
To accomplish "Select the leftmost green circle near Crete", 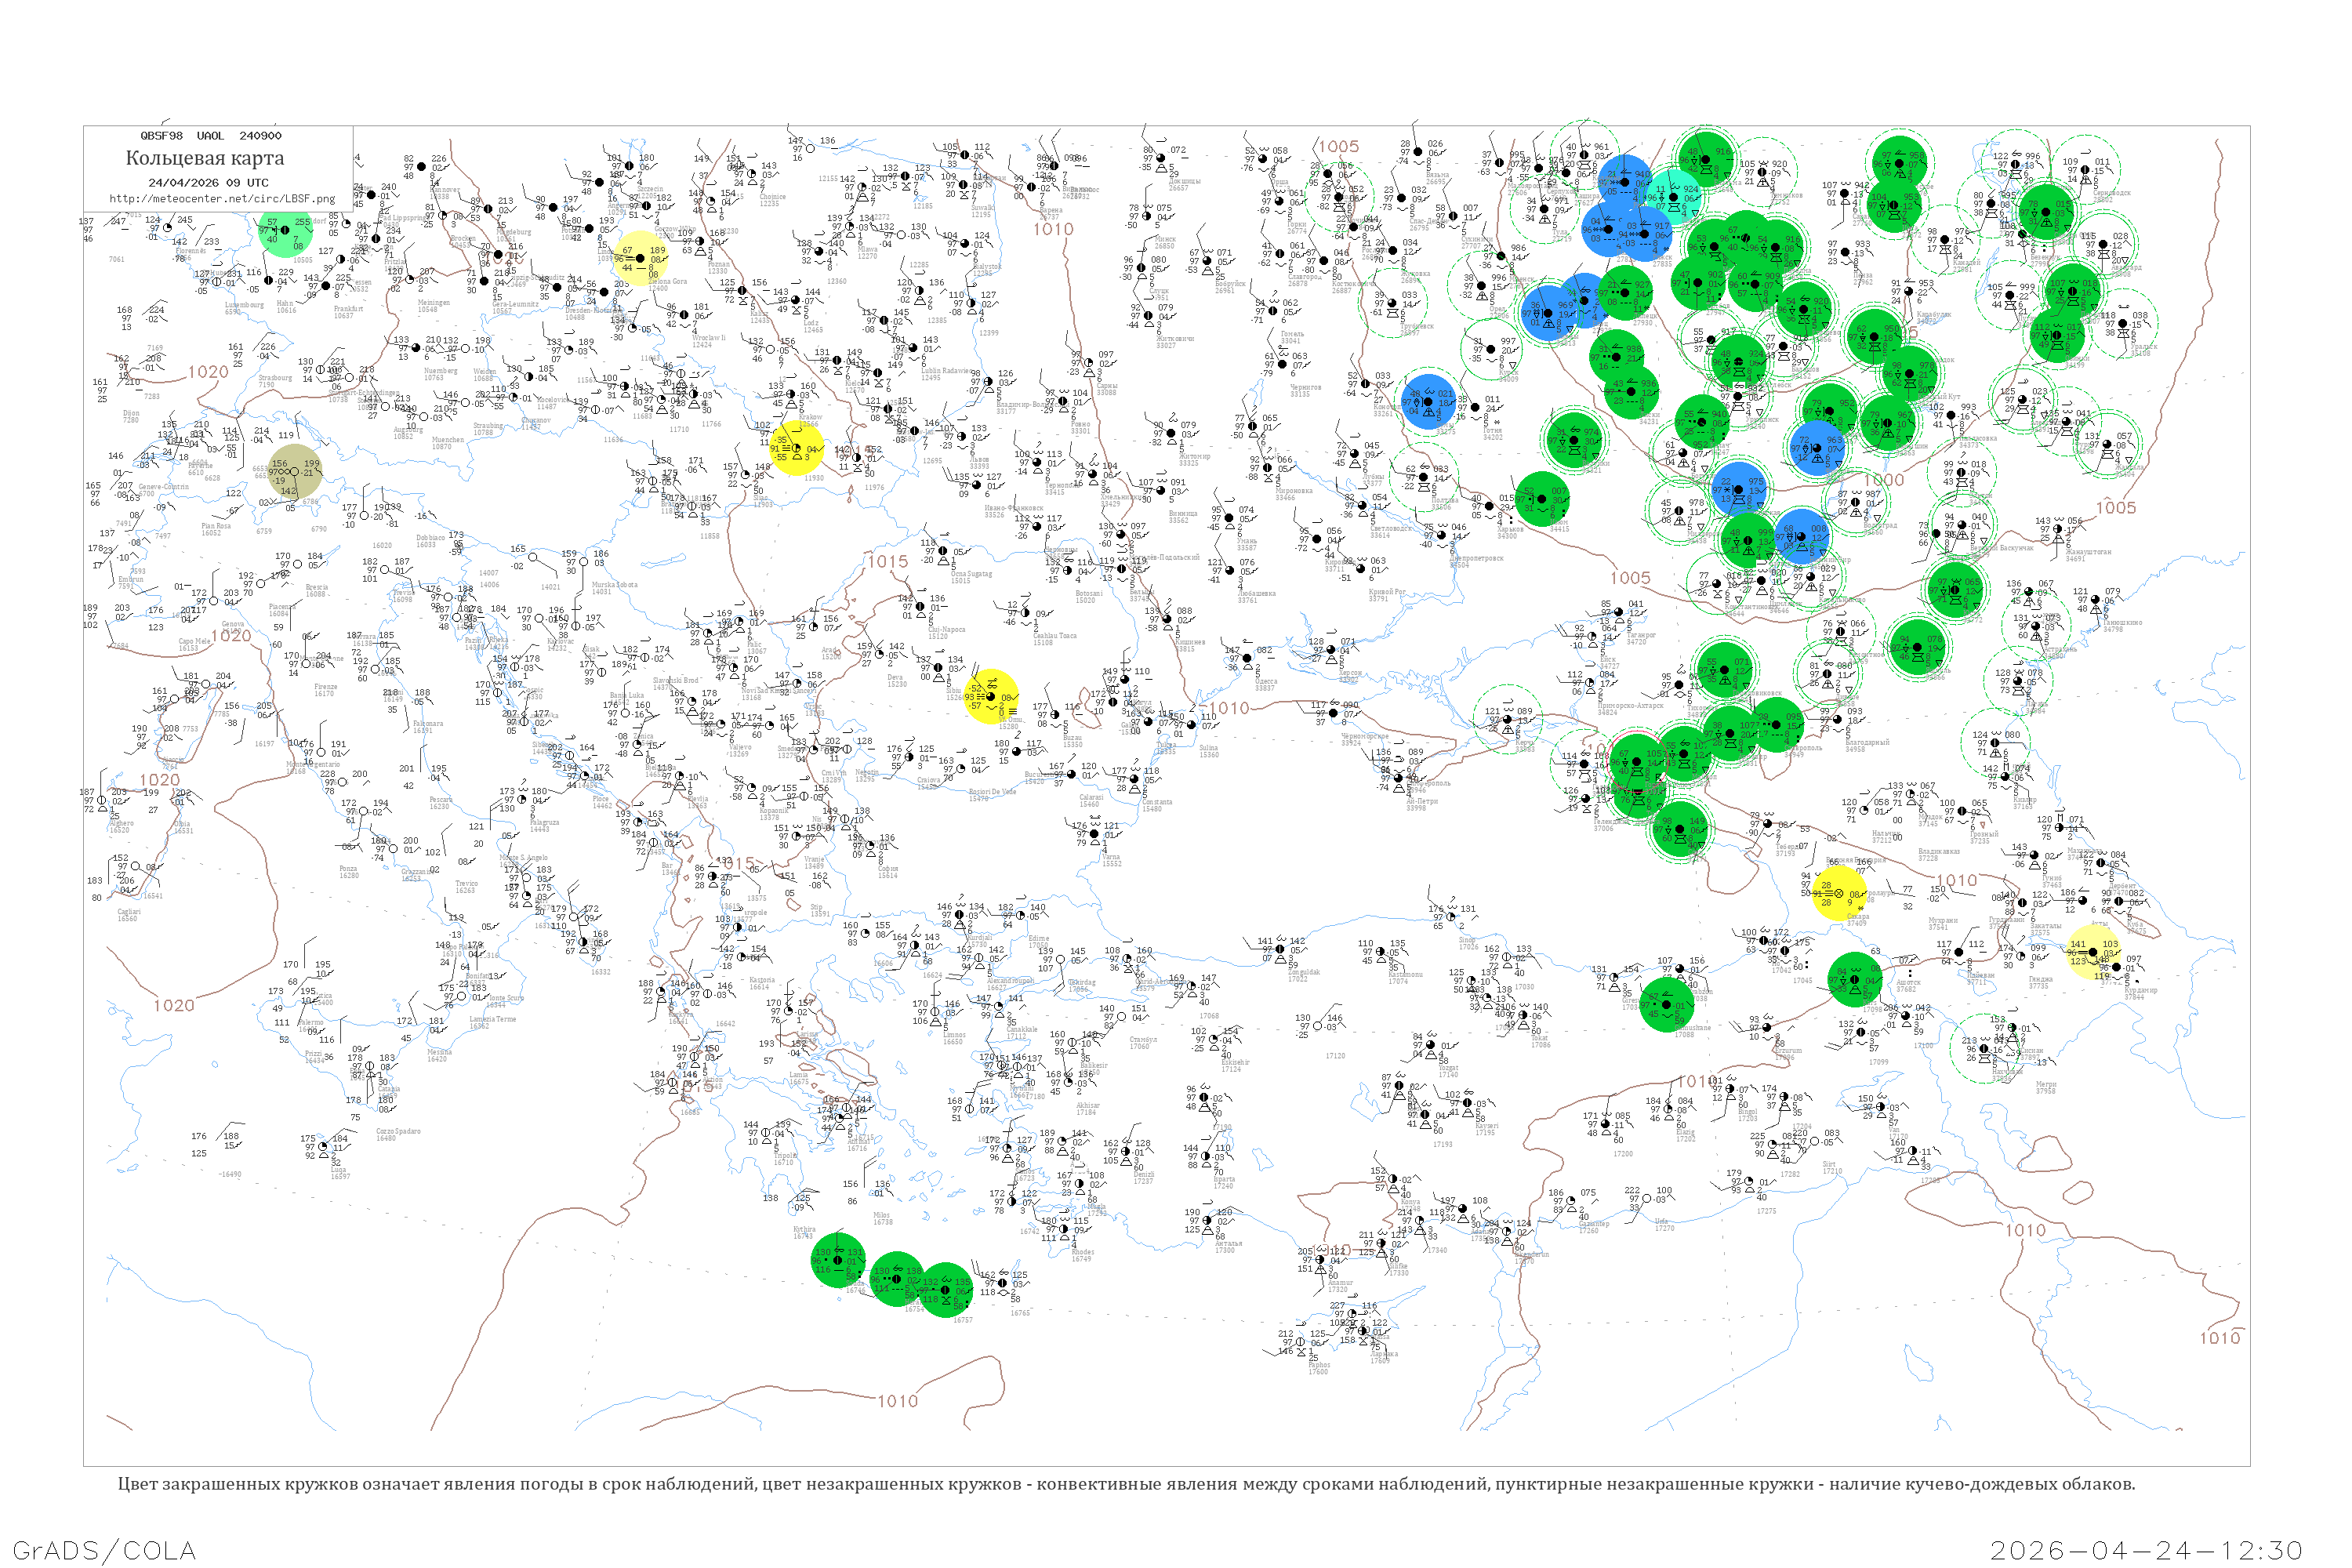I will (838, 1260).
